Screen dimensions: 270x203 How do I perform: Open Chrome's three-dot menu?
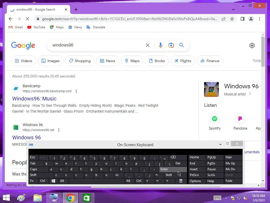pos(259,19)
